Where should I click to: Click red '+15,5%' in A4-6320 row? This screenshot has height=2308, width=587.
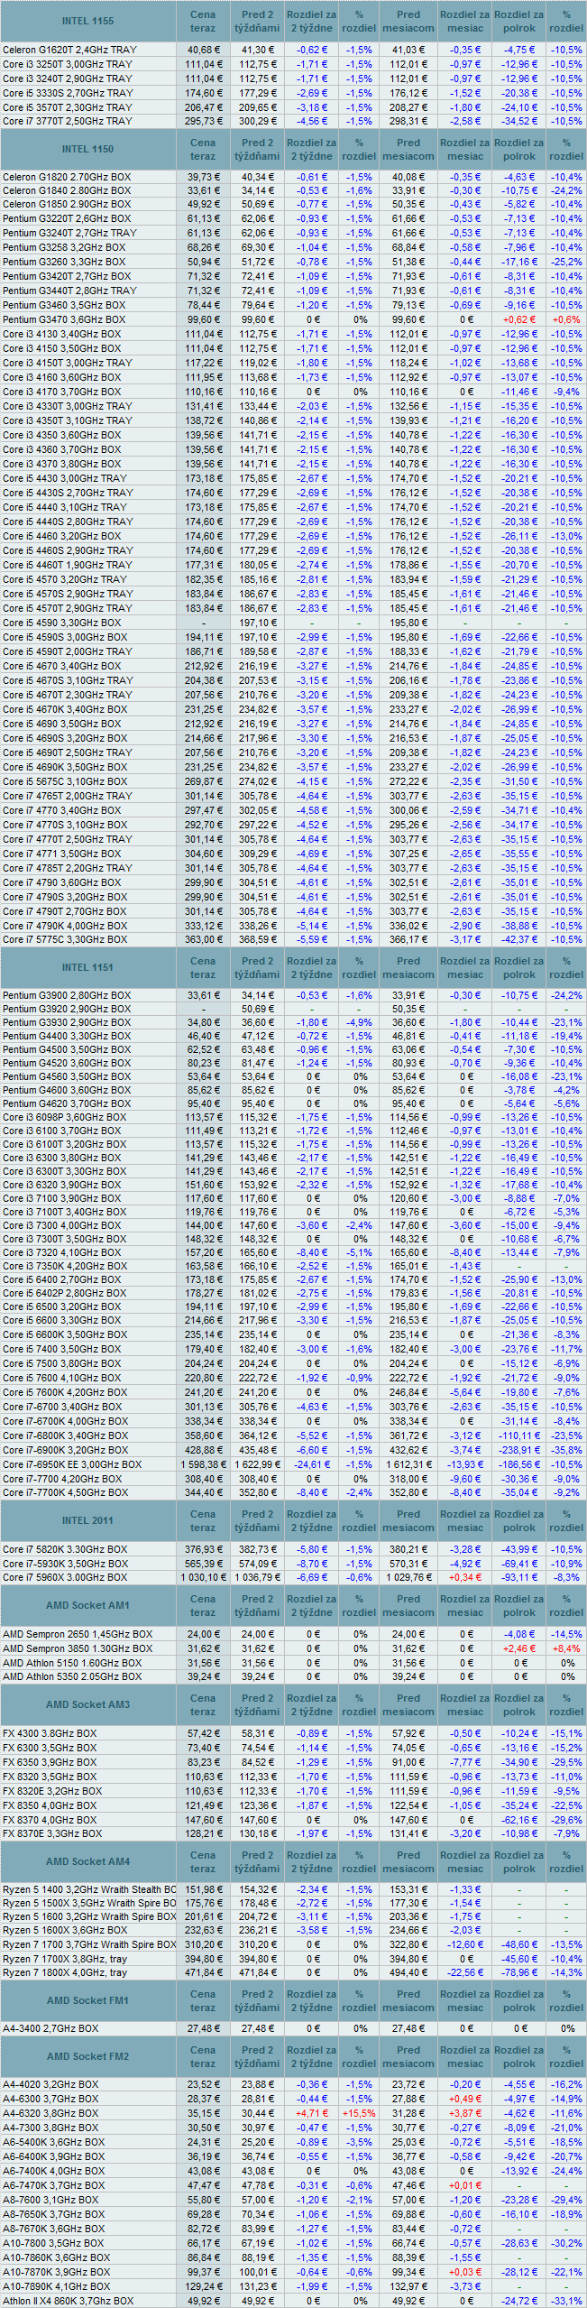click(x=359, y=2113)
